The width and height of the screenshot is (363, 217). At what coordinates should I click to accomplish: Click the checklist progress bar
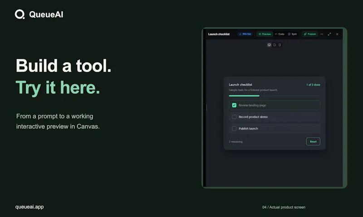275,96
